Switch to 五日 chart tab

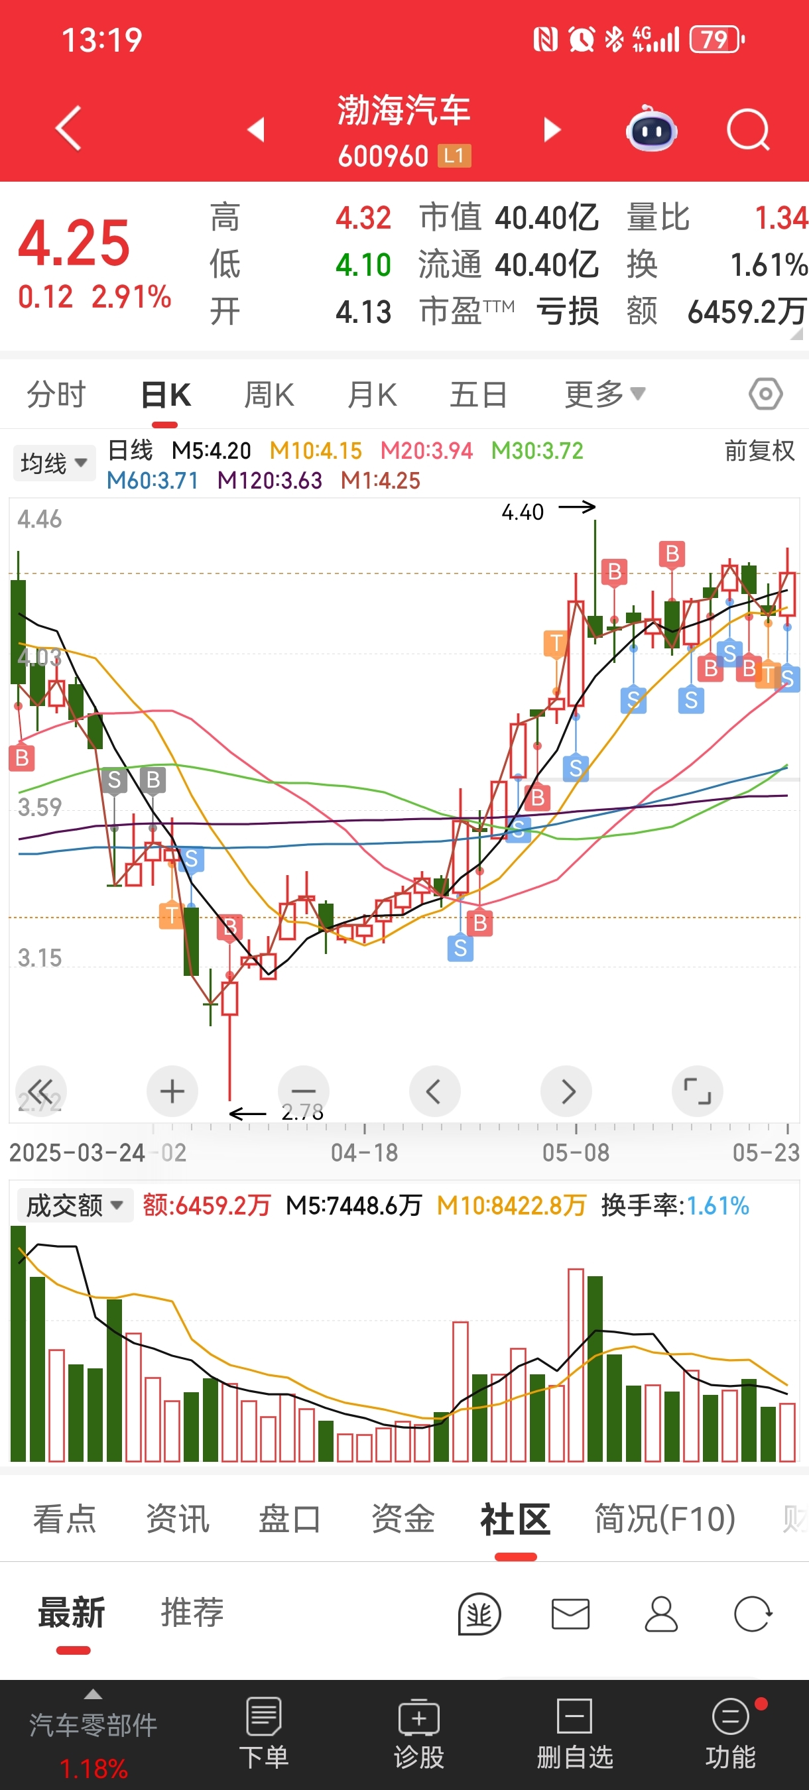(478, 394)
